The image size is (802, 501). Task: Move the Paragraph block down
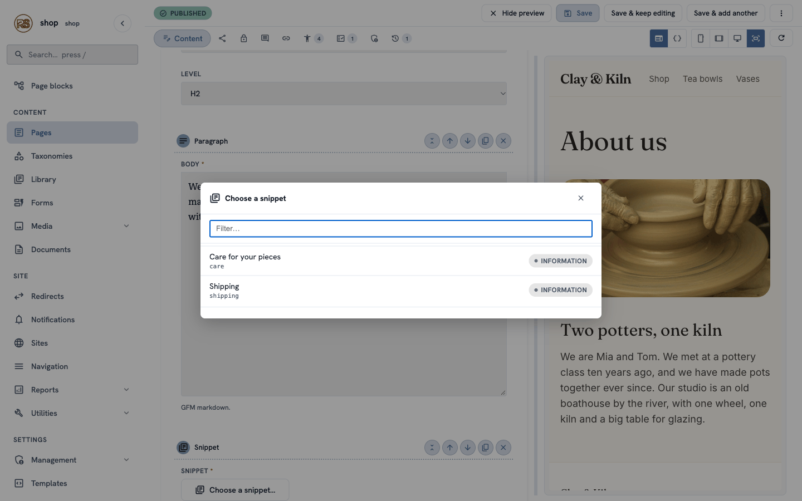[468, 141]
